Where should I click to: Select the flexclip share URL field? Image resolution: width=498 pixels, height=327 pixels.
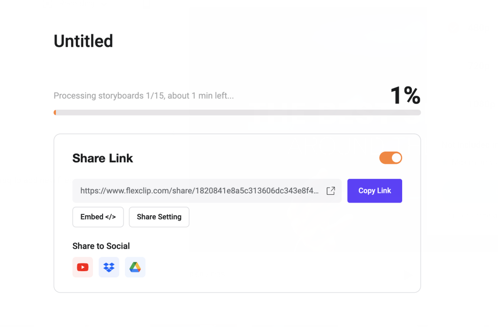tap(207, 190)
